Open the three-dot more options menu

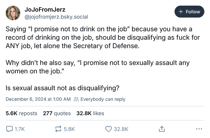coord(199,129)
